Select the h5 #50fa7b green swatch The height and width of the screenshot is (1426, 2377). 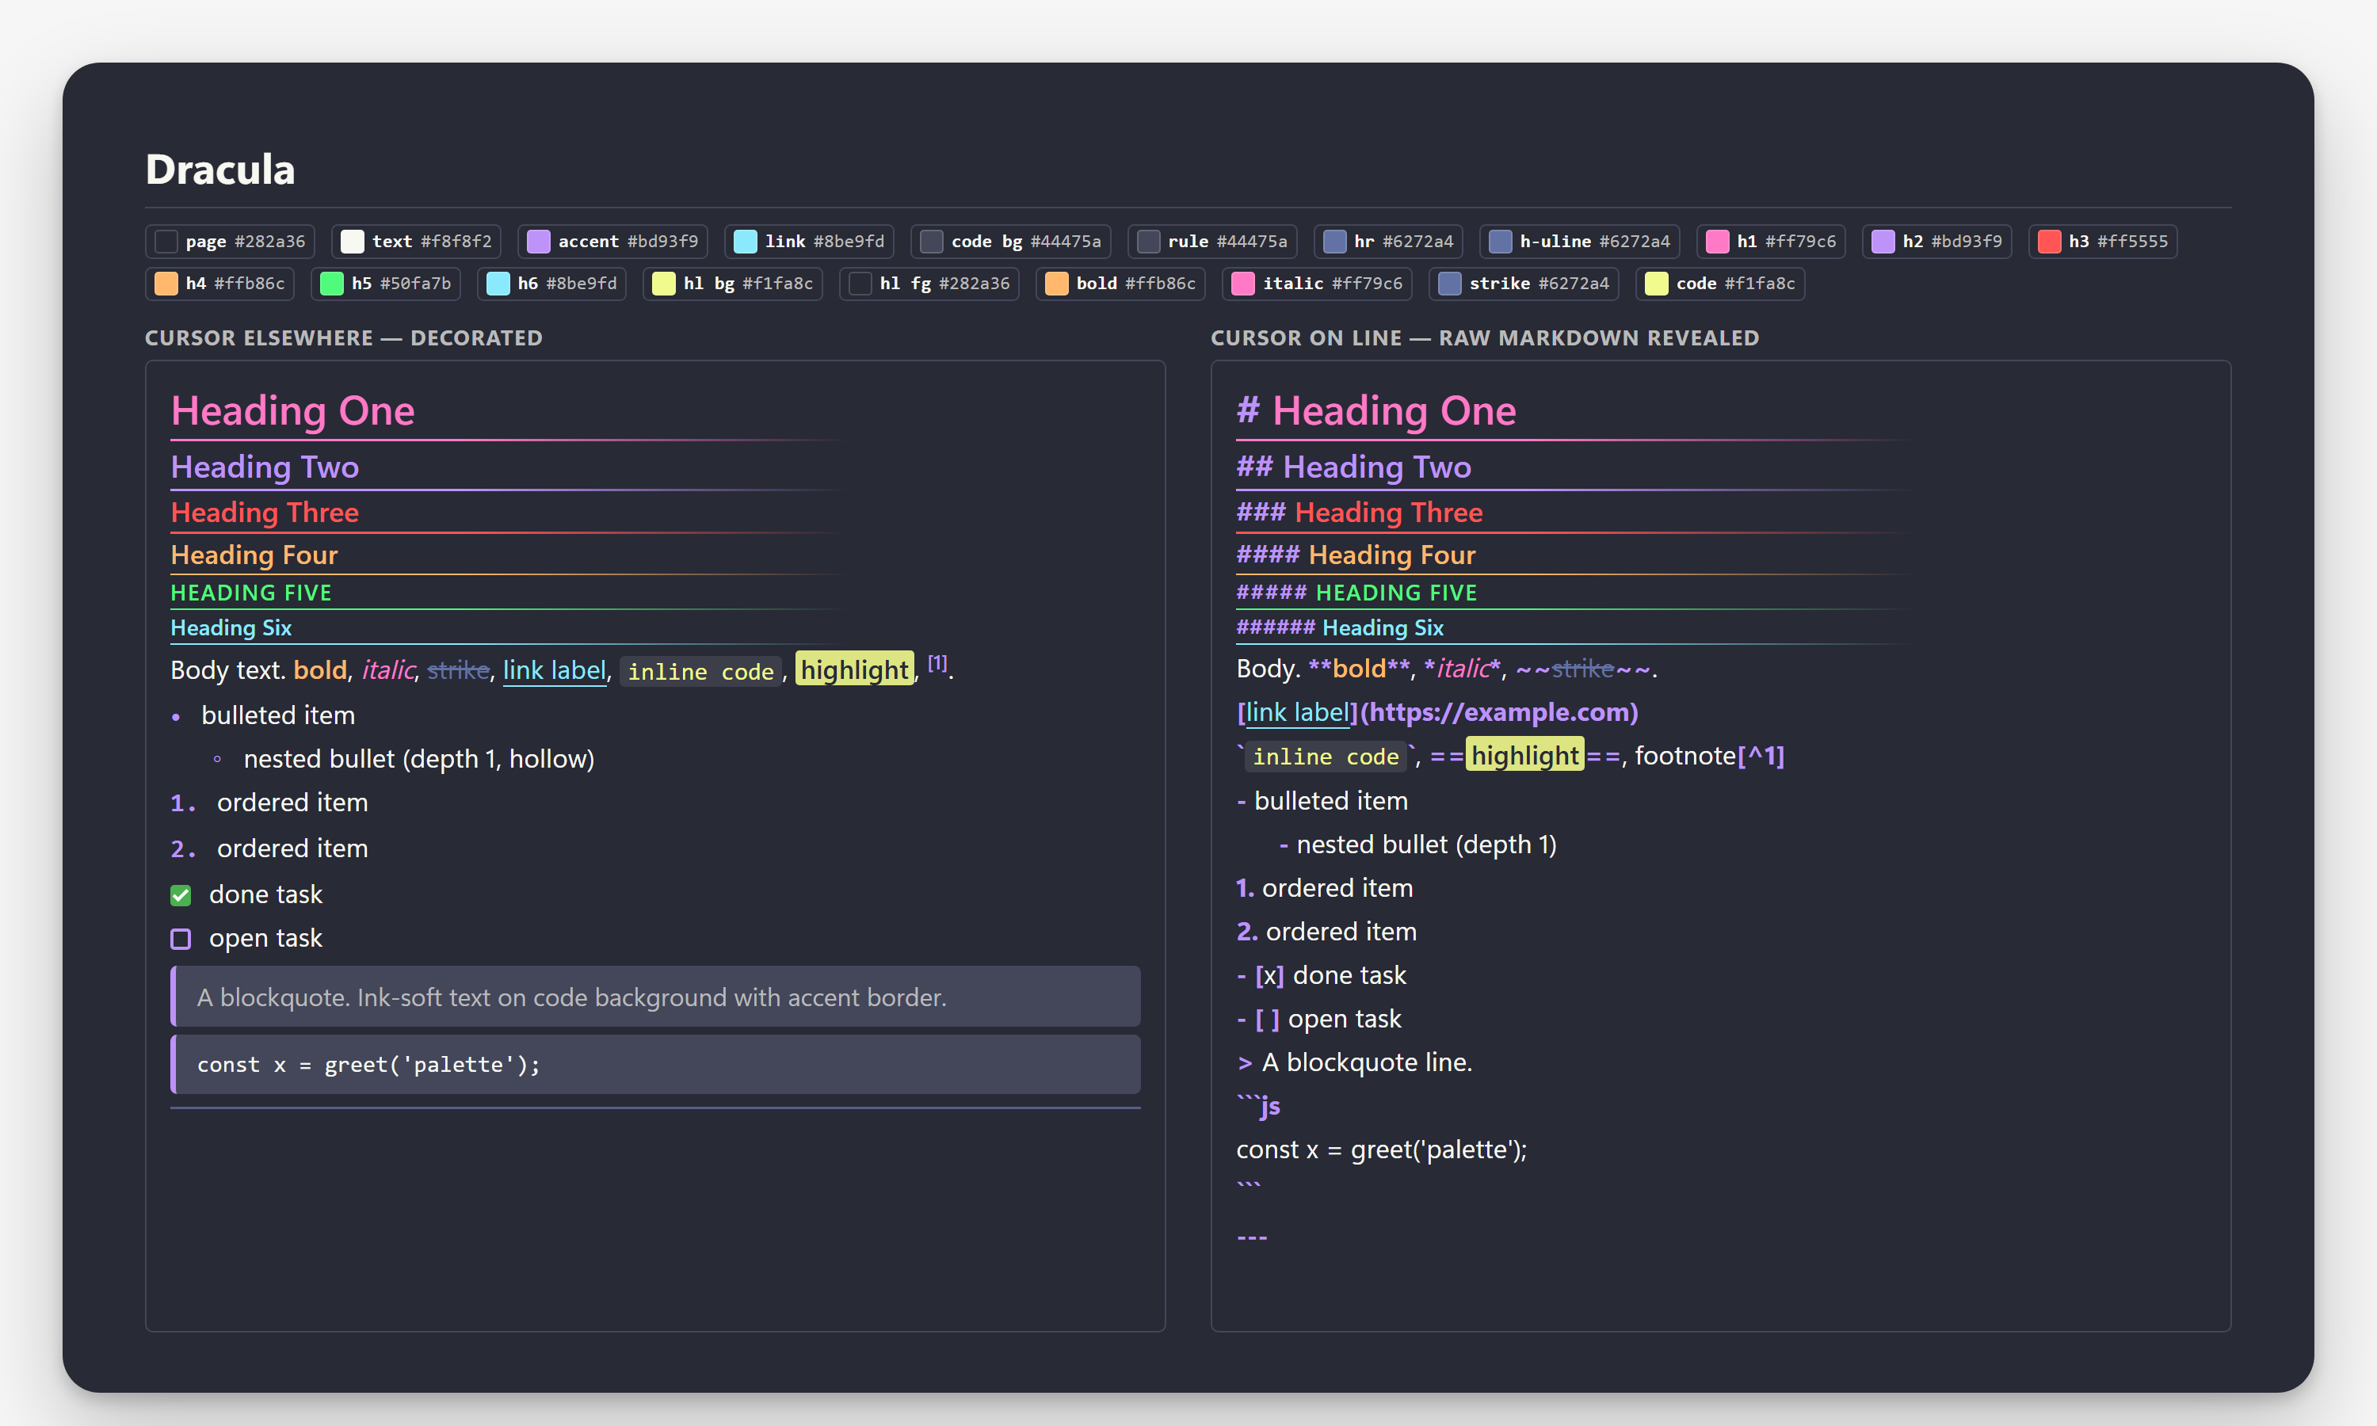pos(385,284)
